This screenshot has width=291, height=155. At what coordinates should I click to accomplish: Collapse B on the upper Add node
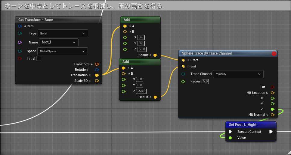coord(130,31)
